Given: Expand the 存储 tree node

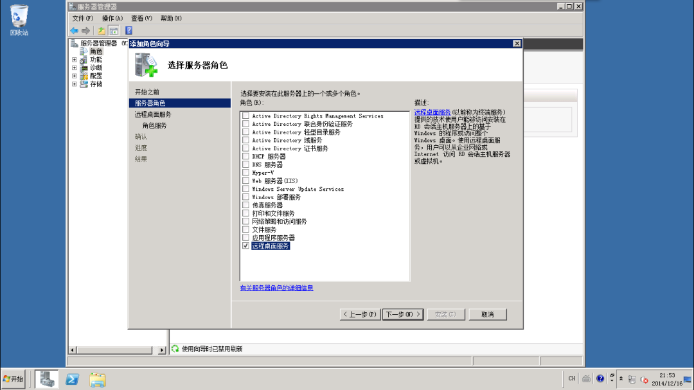Looking at the screenshot, I should [x=75, y=84].
